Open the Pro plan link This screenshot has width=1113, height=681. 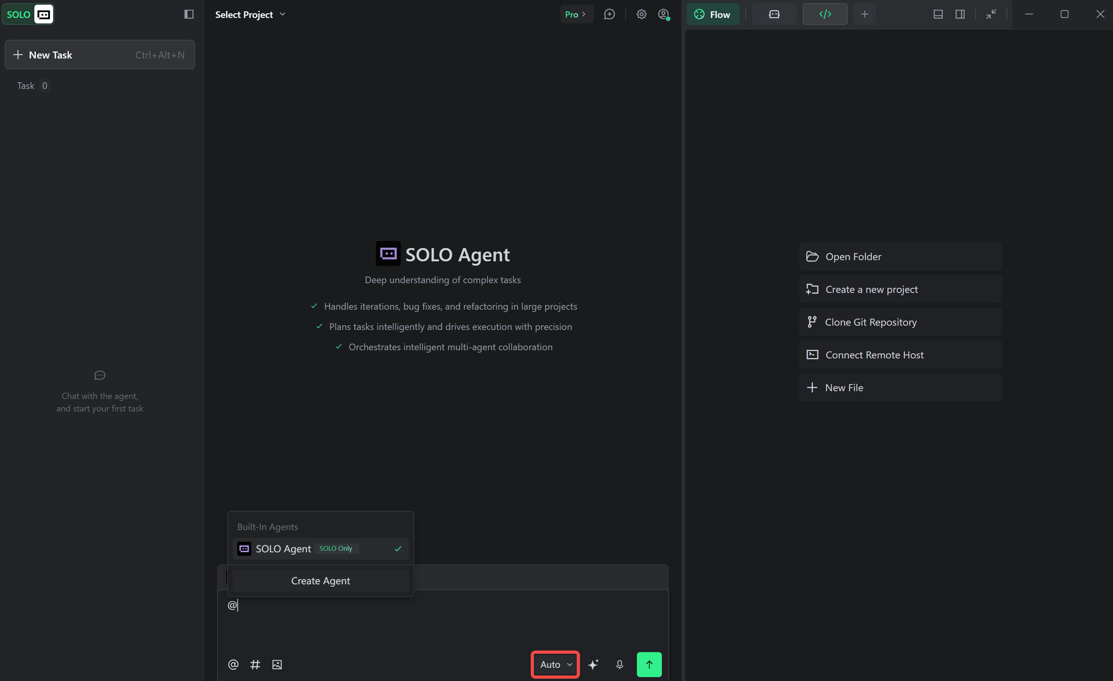coord(576,14)
